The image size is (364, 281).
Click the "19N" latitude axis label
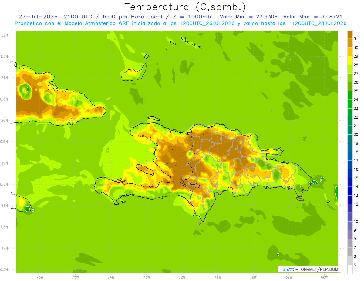5,163
